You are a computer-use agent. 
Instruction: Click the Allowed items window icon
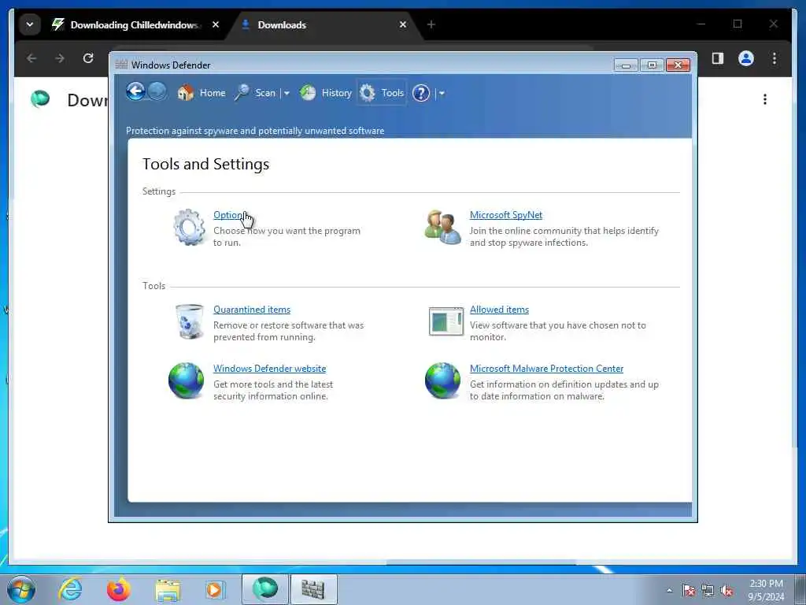click(x=446, y=321)
